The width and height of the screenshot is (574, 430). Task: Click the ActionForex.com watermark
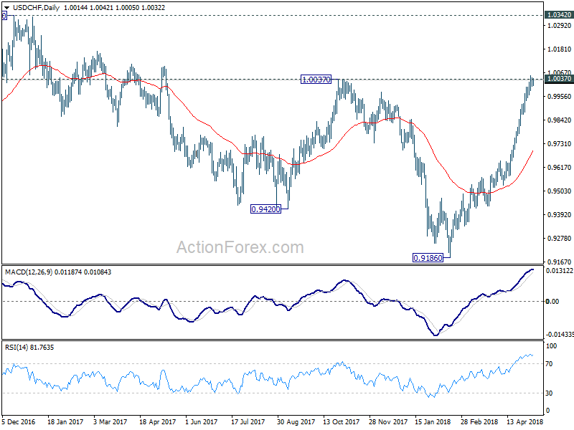tap(240, 247)
